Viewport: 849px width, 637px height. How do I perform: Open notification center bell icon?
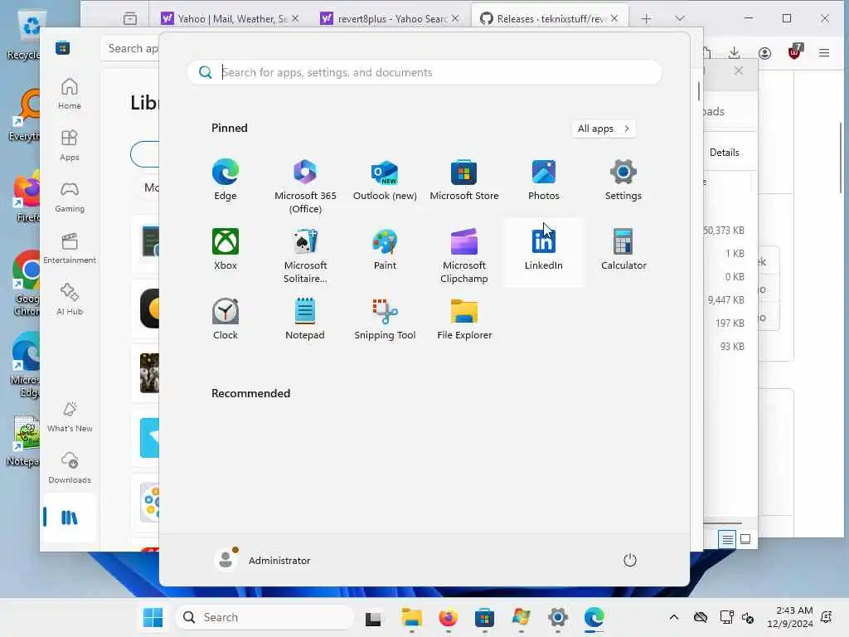point(827,617)
